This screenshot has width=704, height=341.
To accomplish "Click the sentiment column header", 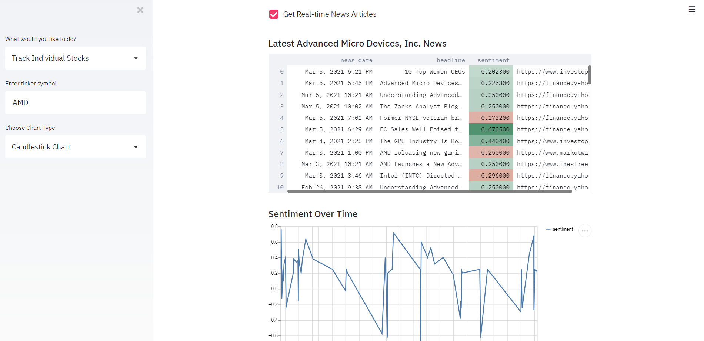I will 491,60.
